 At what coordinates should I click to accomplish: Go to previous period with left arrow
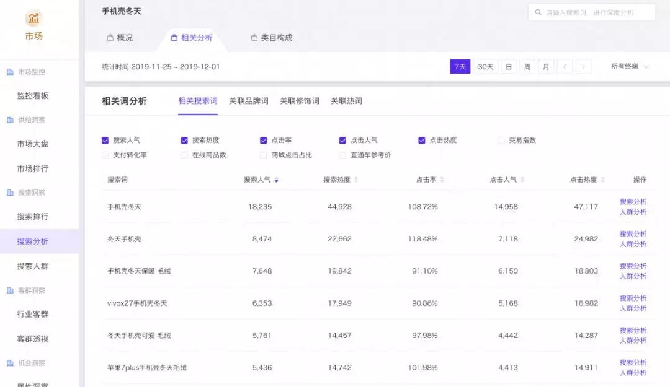click(565, 66)
